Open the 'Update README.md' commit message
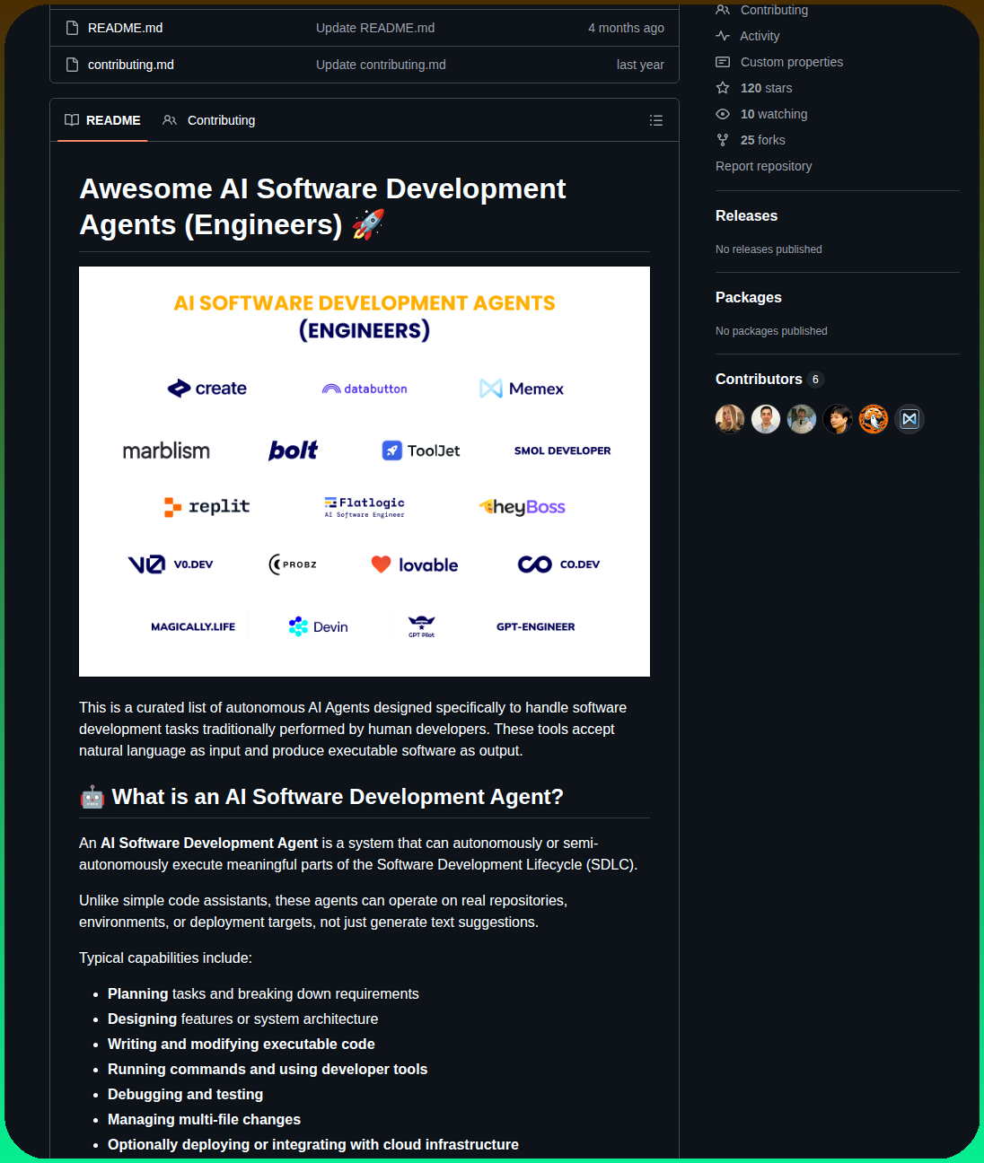Viewport: 984px width, 1163px height. click(x=375, y=28)
